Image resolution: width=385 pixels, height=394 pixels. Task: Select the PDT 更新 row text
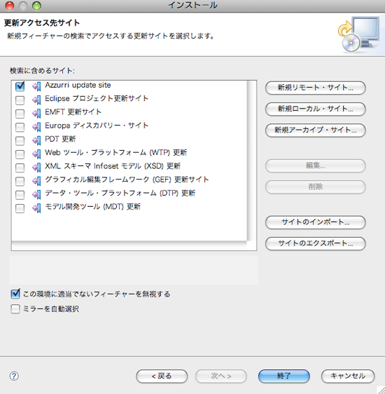tap(60, 139)
